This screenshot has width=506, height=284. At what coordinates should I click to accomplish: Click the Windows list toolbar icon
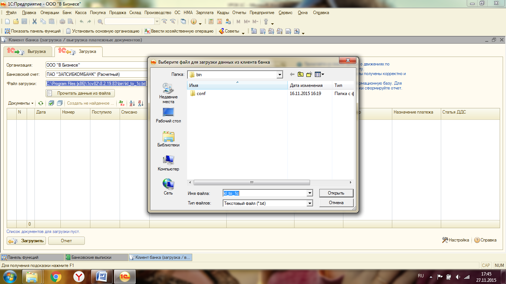click(x=183, y=21)
